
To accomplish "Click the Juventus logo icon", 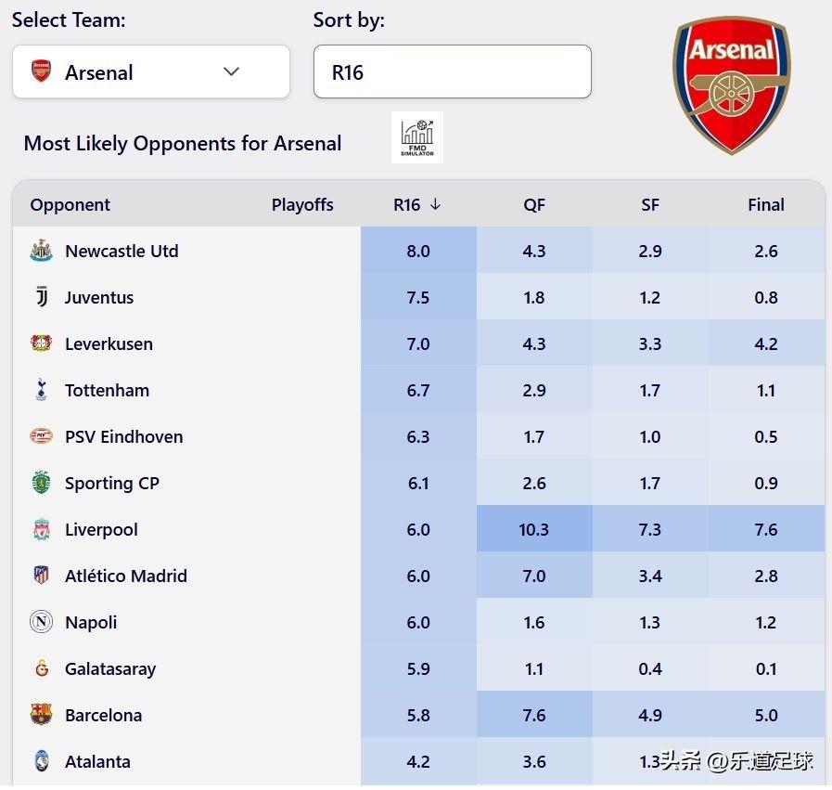I will [x=41, y=297].
